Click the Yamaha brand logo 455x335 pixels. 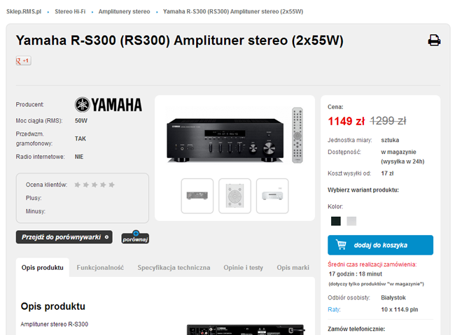pyautogui.click(x=108, y=105)
